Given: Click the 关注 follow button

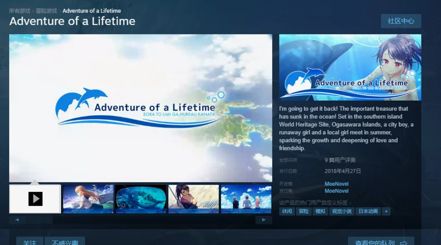Looking at the screenshot, I should (x=30, y=241).
